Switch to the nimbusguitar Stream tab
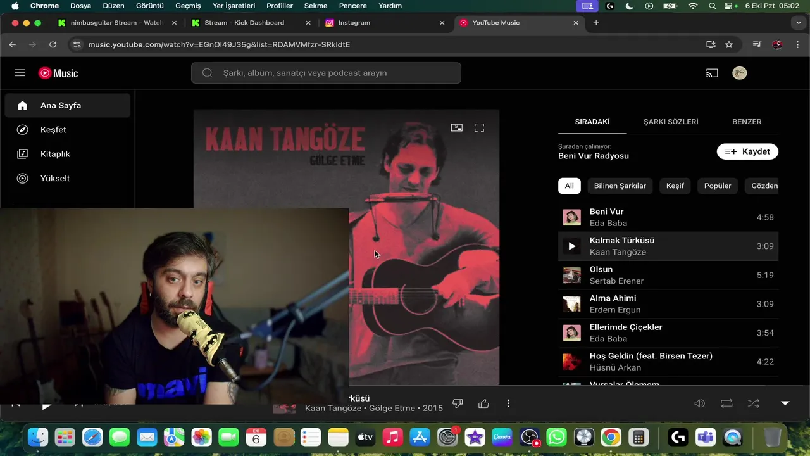Image resolution: width=810 pixels, height=456 pixels. click(x=117, y=23)
